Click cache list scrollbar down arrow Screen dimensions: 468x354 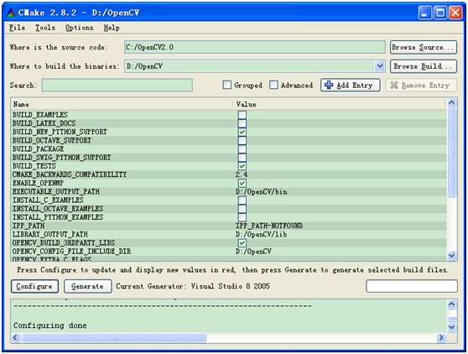pos(451,256)
